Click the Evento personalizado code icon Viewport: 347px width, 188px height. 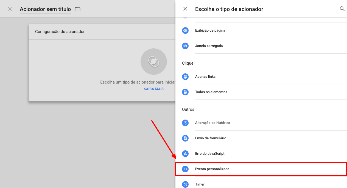click(x=185, y=169)
